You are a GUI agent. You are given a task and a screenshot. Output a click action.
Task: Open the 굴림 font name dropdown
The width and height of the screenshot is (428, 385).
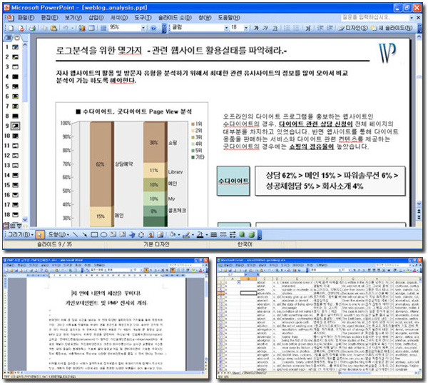pos(226,28)
